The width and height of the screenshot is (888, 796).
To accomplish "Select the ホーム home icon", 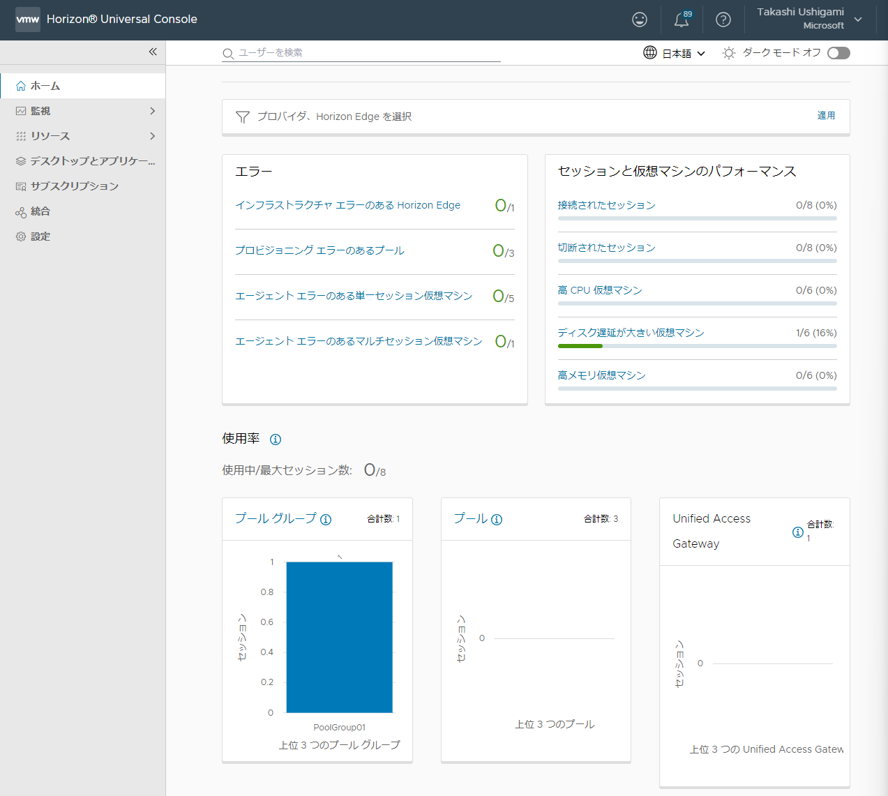I will tap(22, 85).
